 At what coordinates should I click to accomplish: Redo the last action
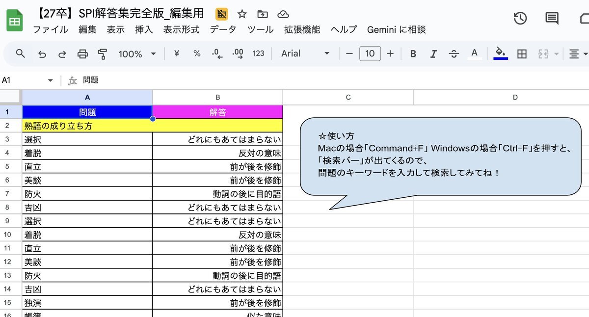tap(62, 54)
